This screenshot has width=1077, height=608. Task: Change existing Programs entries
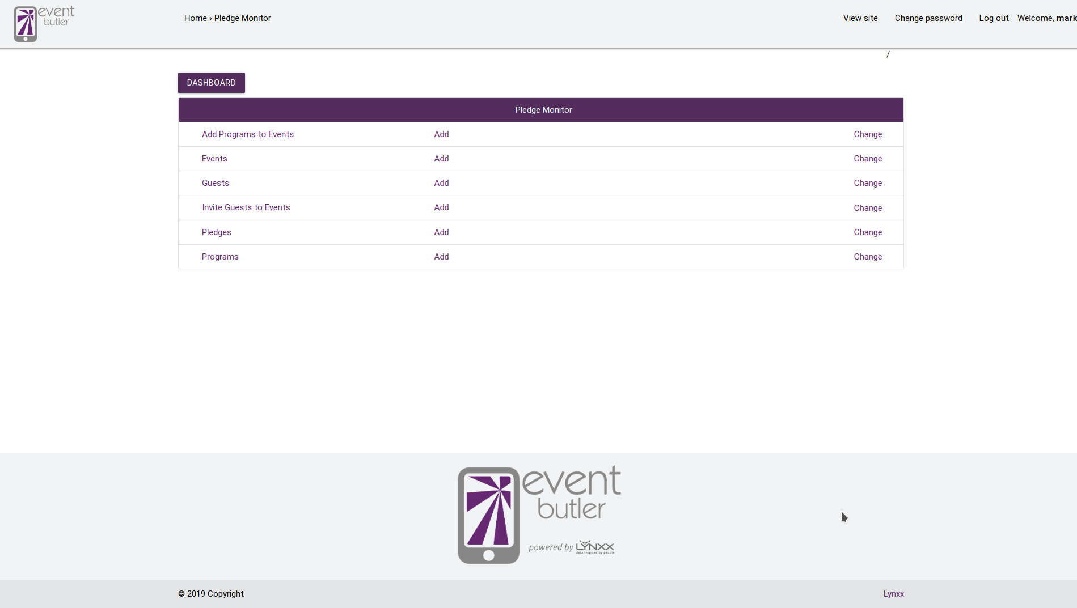coord(868,257)
